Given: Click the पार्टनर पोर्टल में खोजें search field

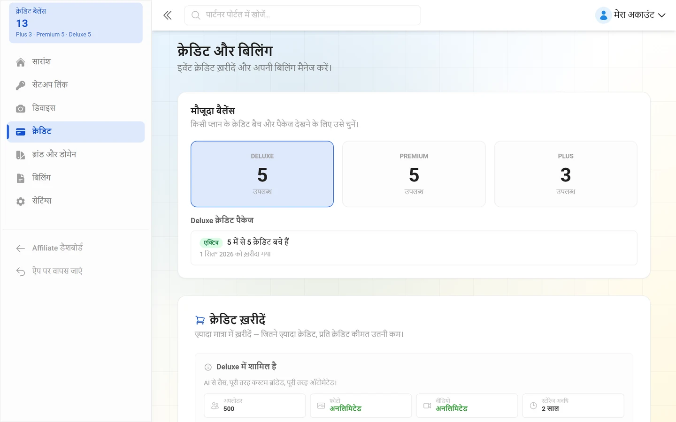Looking at the screenshot, I should [302, 15].
